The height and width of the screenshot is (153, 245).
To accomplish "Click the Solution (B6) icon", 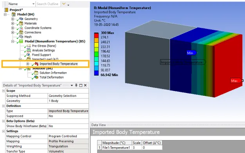I will pos(29,69).
